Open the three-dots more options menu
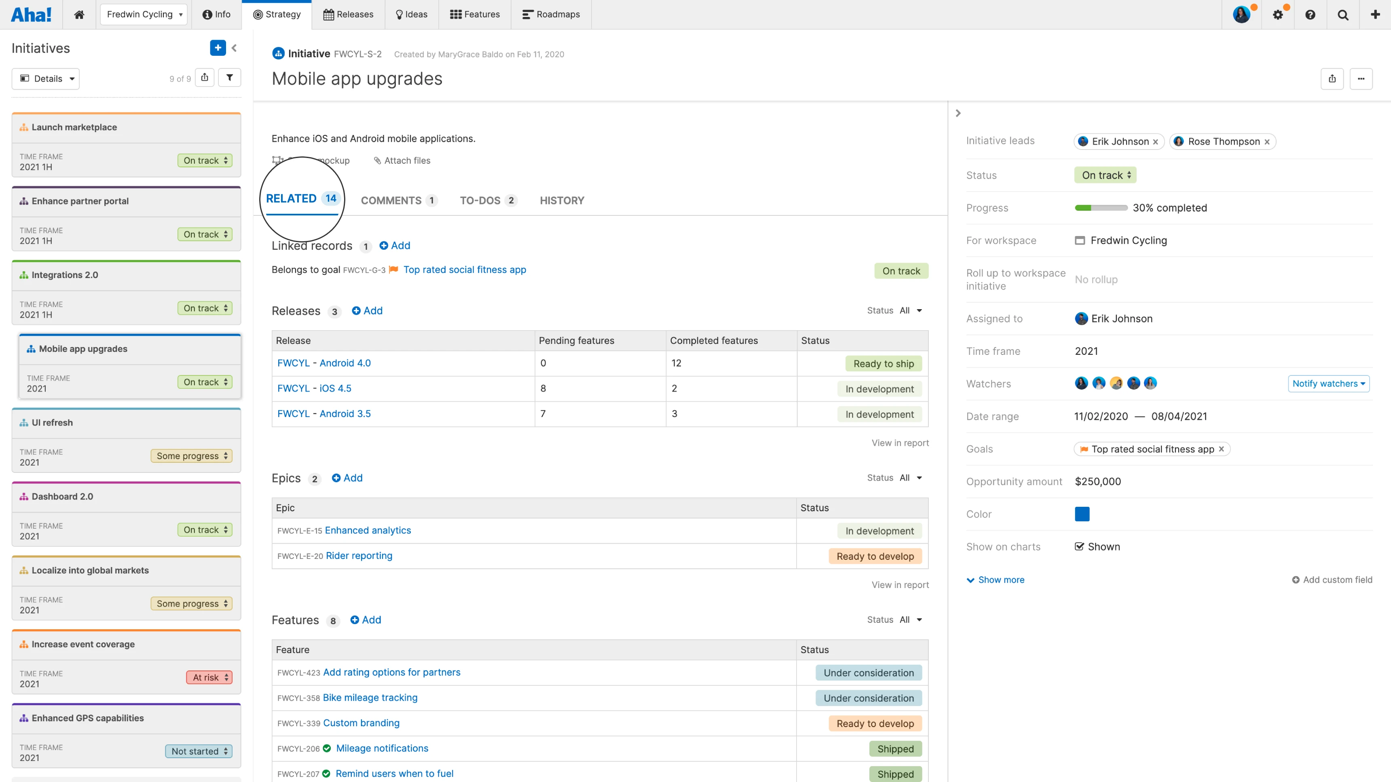The image size is (1391, 782). tap(1361, 79)
